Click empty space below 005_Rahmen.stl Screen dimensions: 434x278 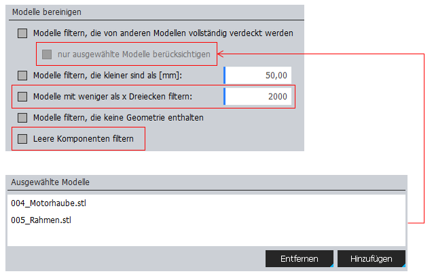coord(204,236)
